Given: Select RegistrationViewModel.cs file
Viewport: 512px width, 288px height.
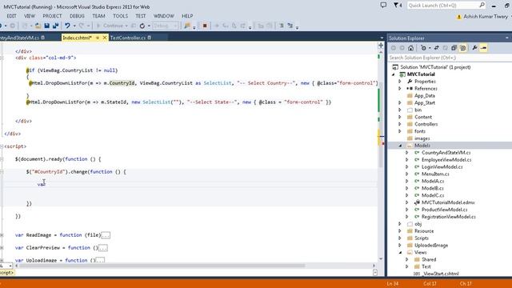Looking at the screenshot, I should (x=449, y=217).
